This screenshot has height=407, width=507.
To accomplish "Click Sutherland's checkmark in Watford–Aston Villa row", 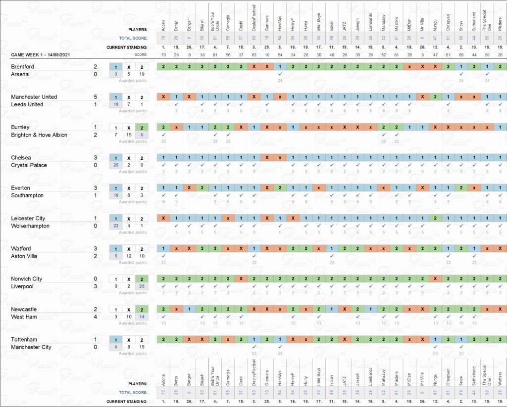I will click(x=474, y=256).
